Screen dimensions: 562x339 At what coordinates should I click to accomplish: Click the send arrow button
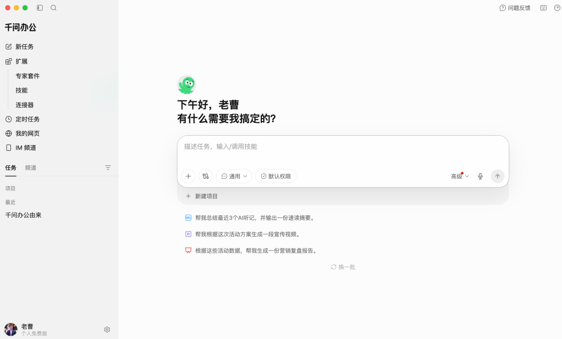[x=497, y=176]
